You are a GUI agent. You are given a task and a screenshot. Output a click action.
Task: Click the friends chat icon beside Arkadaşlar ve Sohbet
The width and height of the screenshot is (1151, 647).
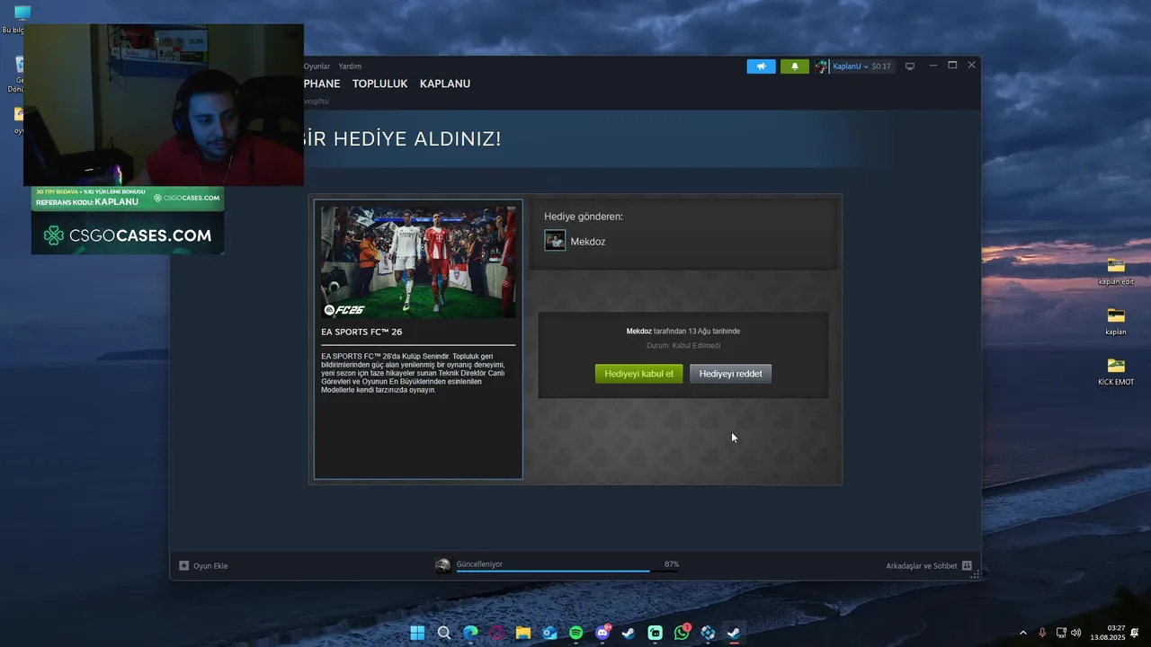(967, 565)
